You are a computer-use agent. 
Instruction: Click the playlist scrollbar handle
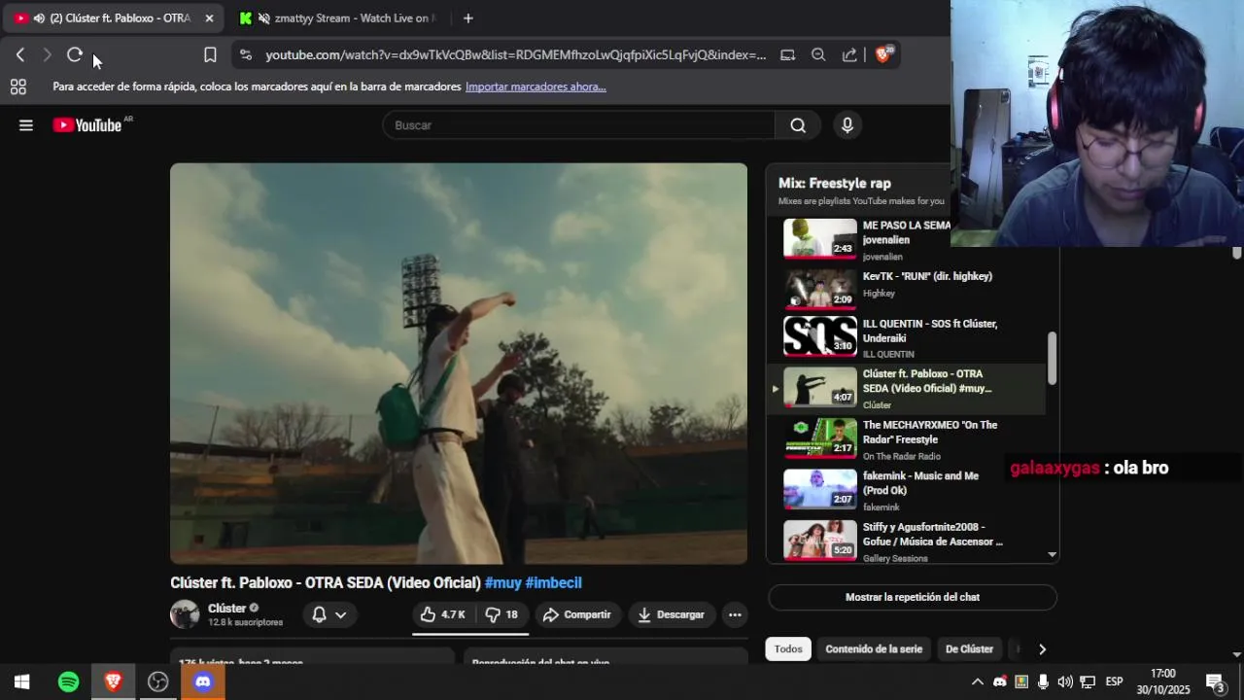pos(1052,358)
